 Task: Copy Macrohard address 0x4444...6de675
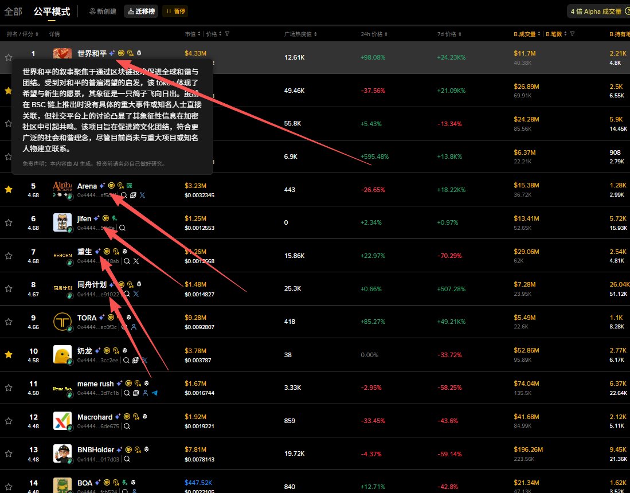pyautogui.click(x=98, y=427)
